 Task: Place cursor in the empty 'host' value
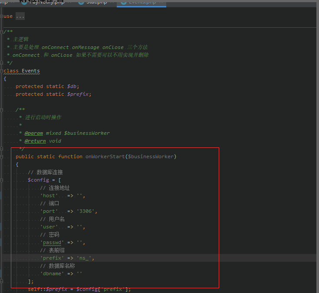point(79,195)
